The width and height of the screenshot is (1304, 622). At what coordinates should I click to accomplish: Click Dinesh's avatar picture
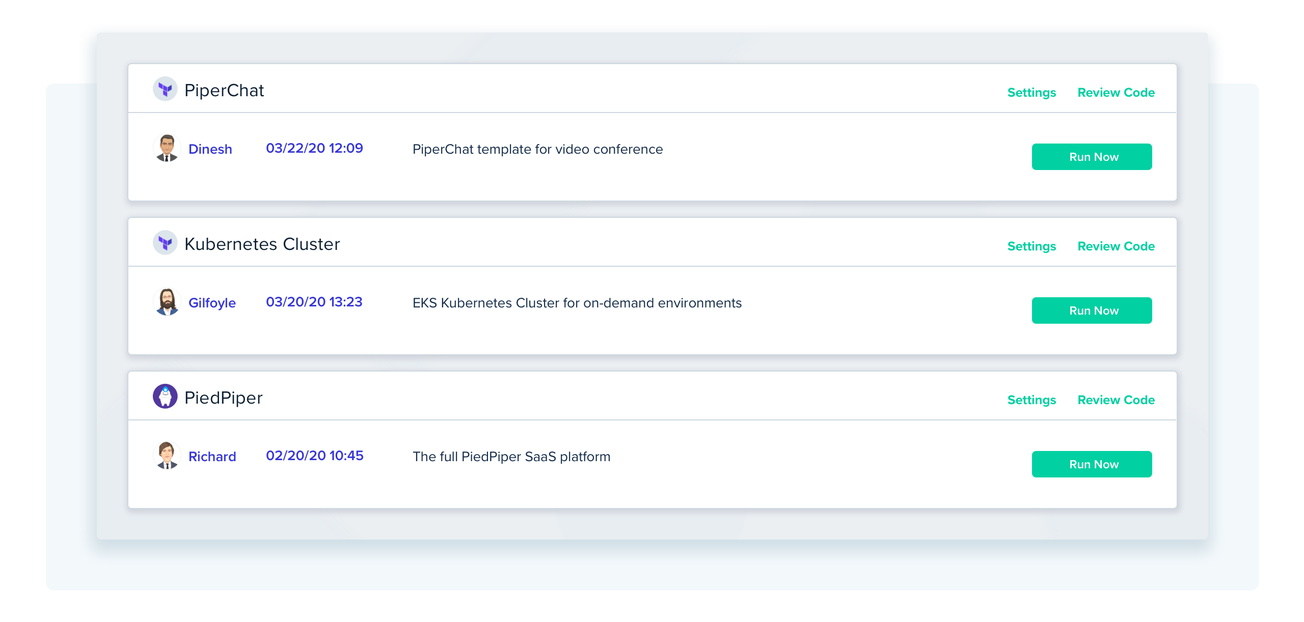click(167, 148)
